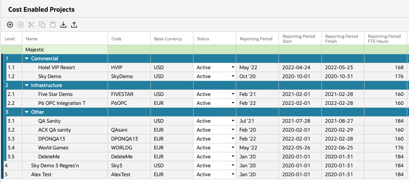Screen dimensions: 409x183
Task: Collapse the Infrastructure group
Action: [x=27, y=85]
